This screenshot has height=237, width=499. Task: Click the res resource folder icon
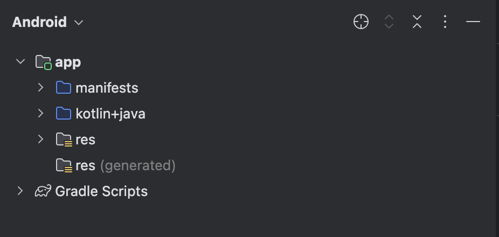(x=64, y=140)
